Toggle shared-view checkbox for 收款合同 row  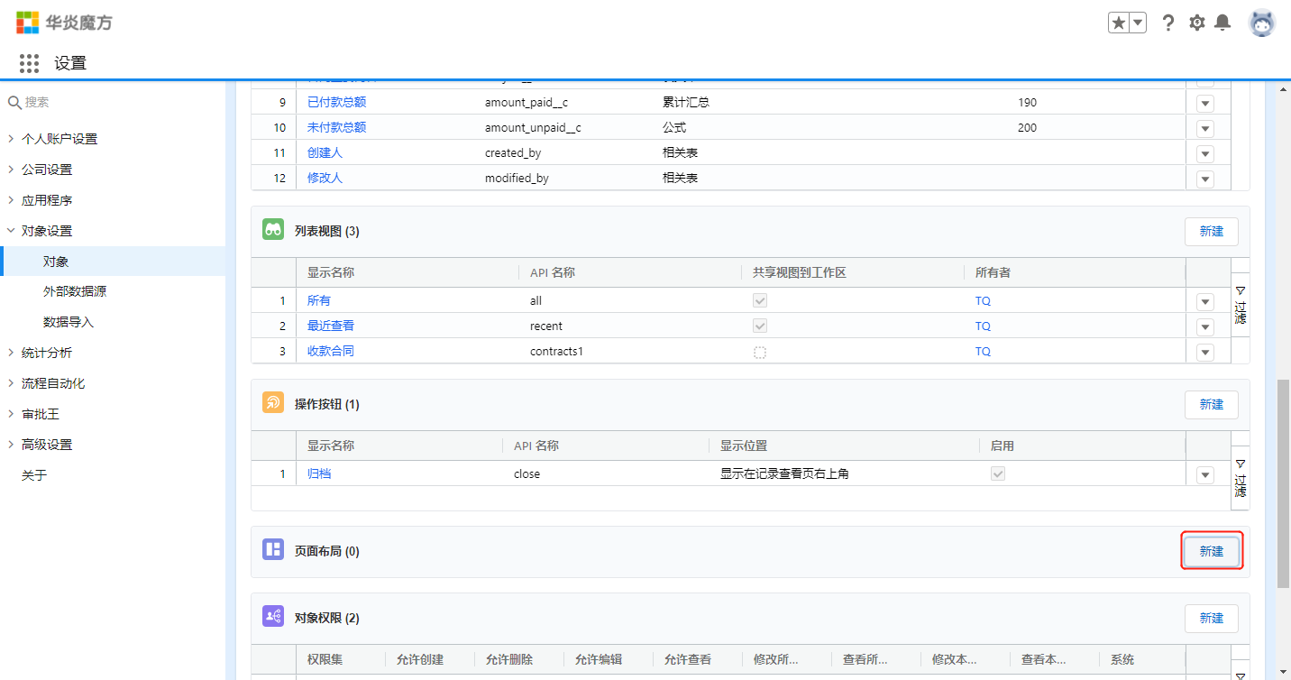point(760,352)
